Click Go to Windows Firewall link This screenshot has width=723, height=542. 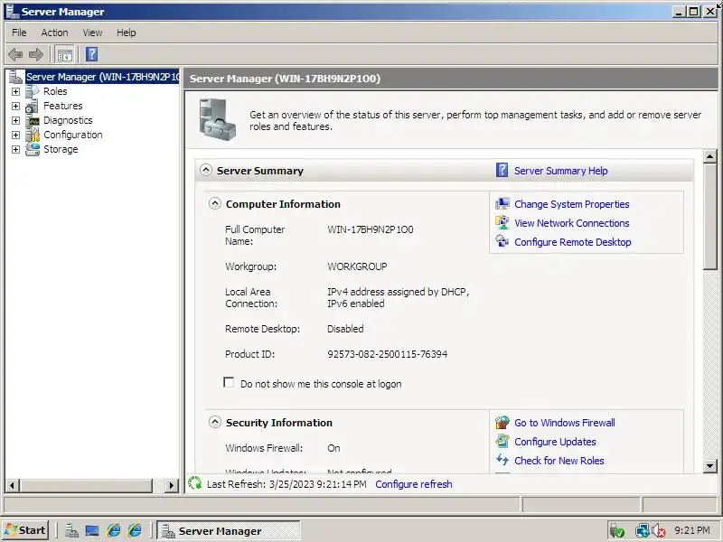564,423
